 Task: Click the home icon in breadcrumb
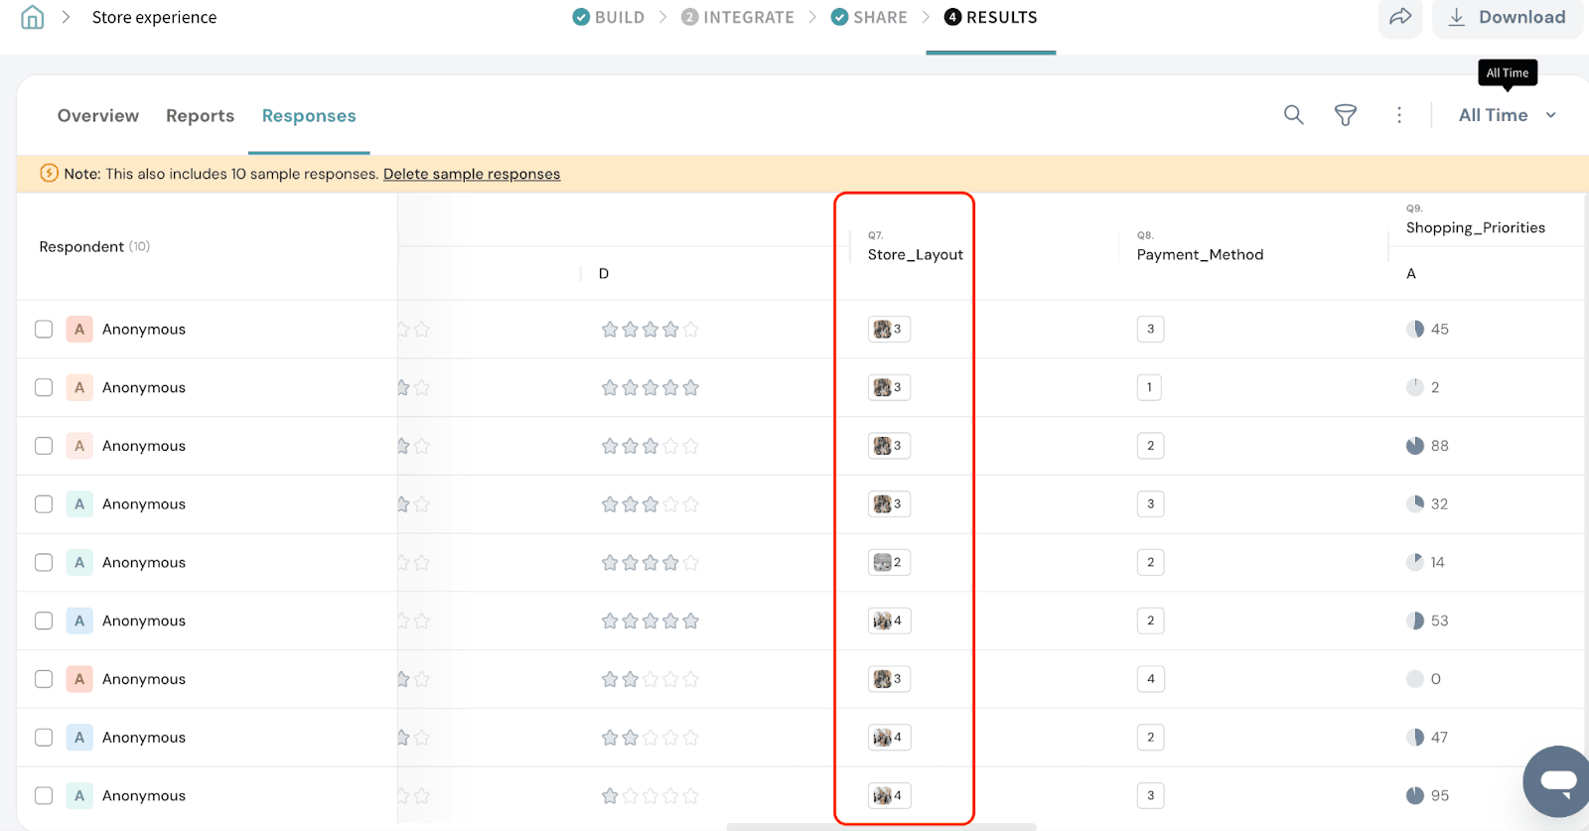tap(33, 17)
